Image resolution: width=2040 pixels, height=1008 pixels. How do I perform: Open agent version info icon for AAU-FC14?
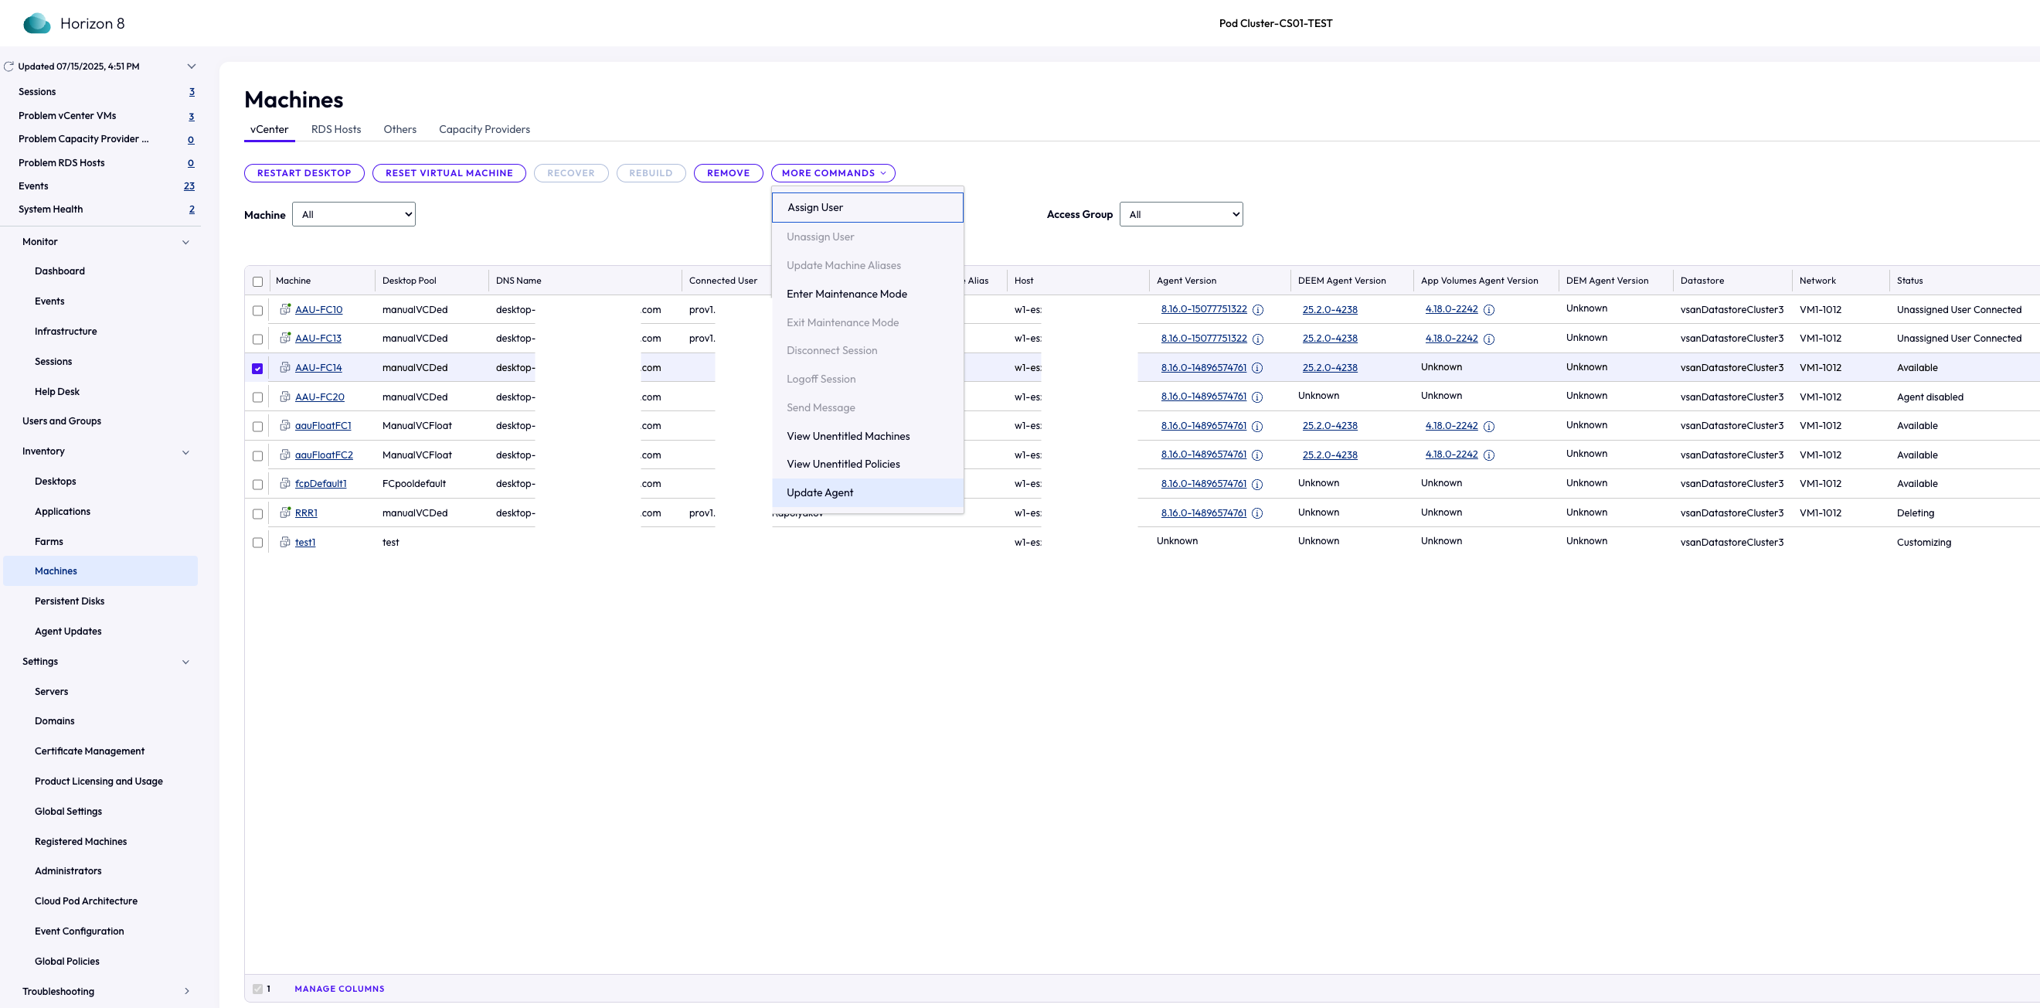(x=1256, y=368)
